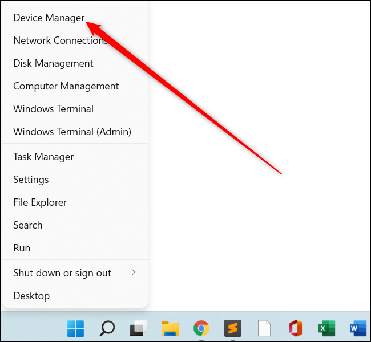
Task: Open Computer Management from the menu
Action: point(66,86)
